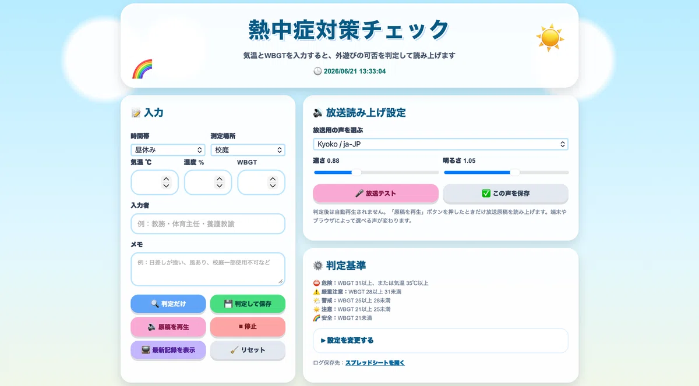Increase 気温 value with up stepper arrow
699x386 pixels.
tap(166, 179)
